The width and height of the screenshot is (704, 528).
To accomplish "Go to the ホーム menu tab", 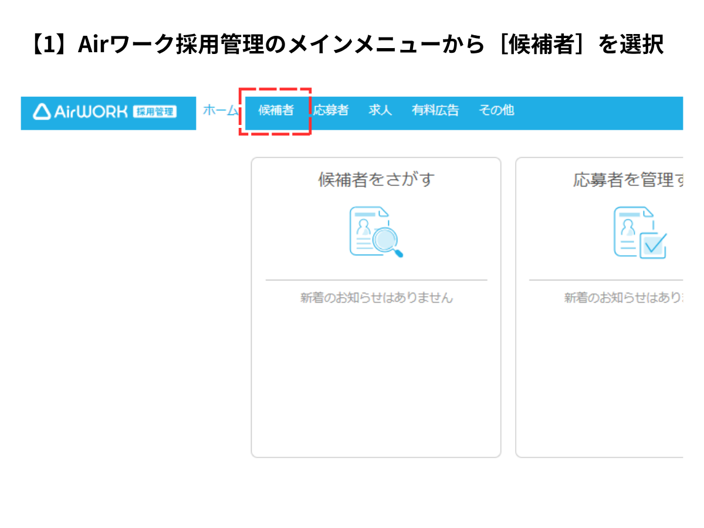I will pyautogui.click(x=220, y=110).
